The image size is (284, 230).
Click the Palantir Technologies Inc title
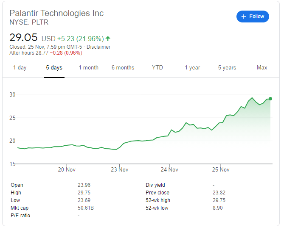[56, 13]
